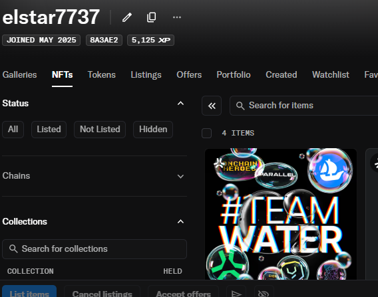Filter status by All
The width and height of the screenshot is (378, 297).
(13, 130)
